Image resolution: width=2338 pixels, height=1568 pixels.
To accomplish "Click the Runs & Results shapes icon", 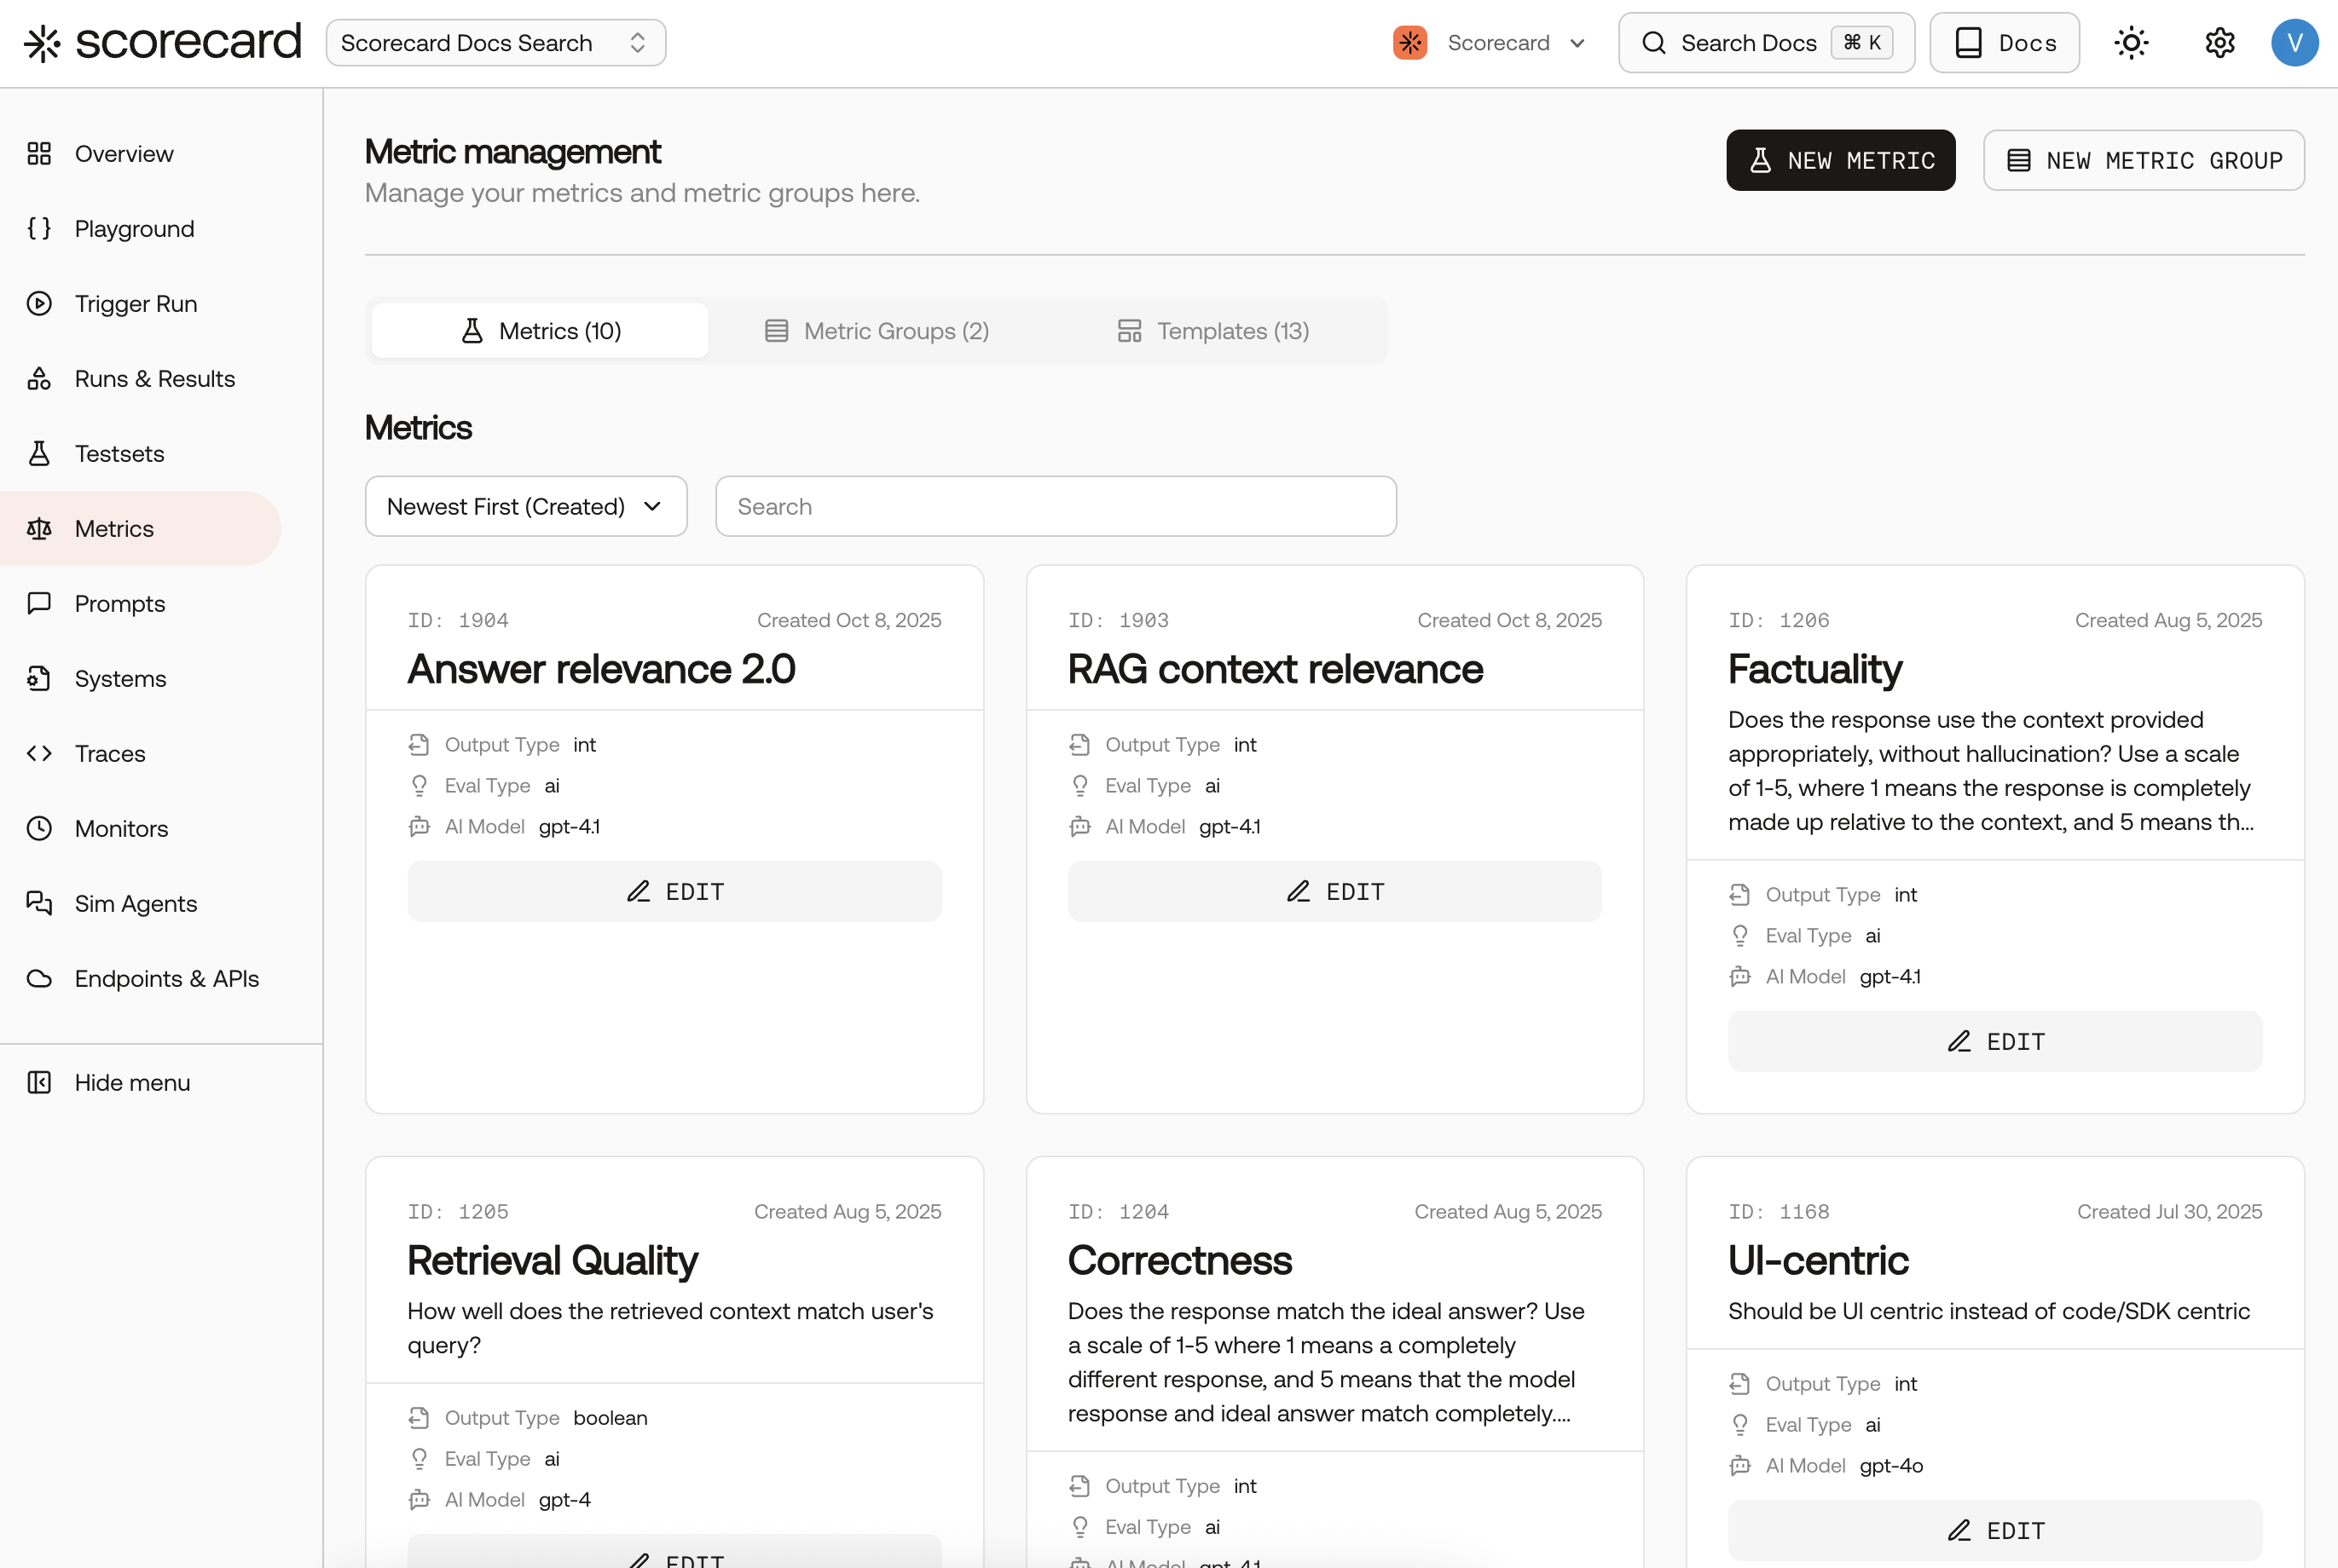I will [39, 378].
